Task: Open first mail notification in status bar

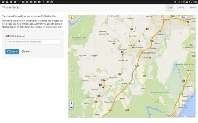Action: [3, 2]
